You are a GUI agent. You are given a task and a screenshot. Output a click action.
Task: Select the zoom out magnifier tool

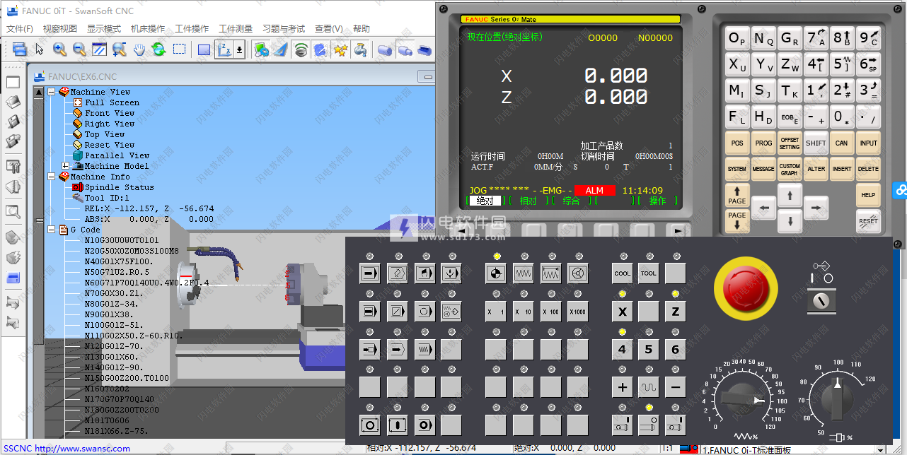pos(80,49)
